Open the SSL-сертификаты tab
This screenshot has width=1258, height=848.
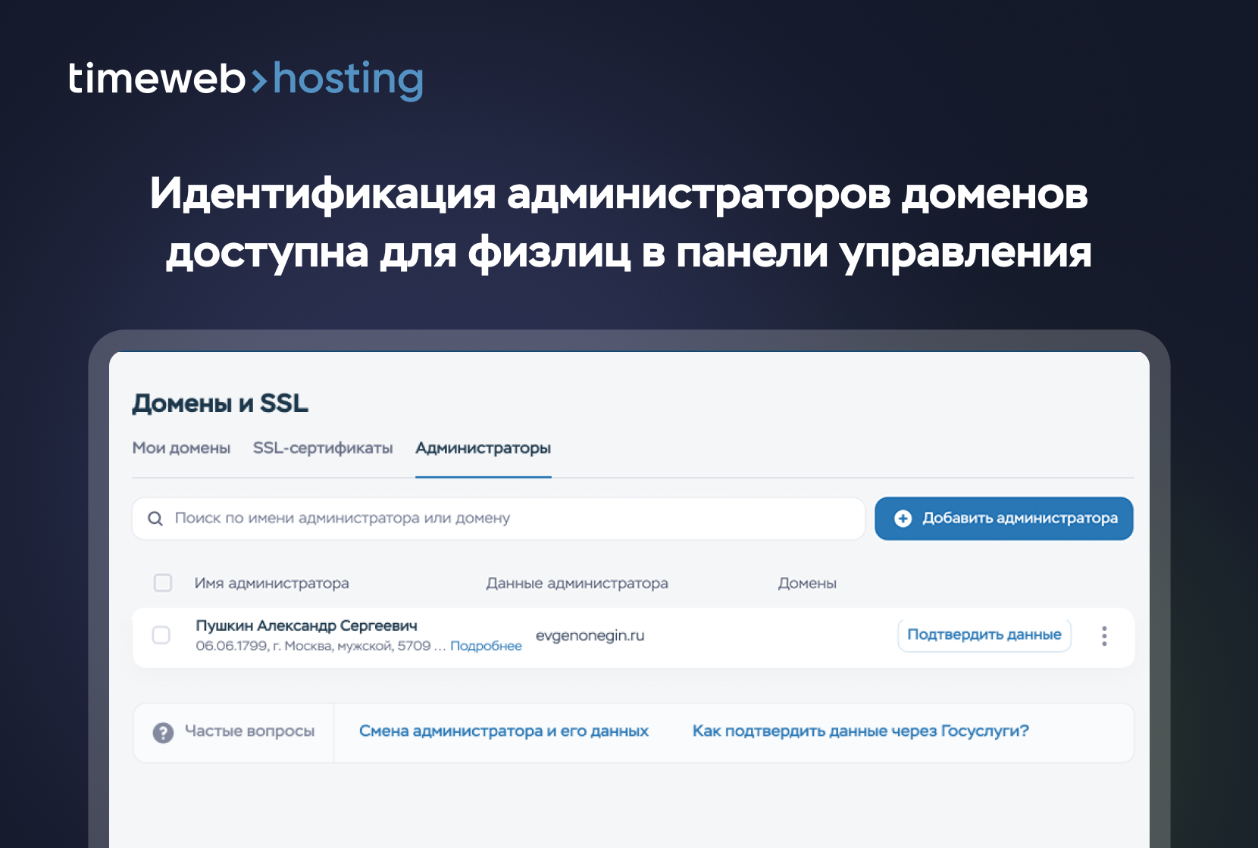click(323, 448)
